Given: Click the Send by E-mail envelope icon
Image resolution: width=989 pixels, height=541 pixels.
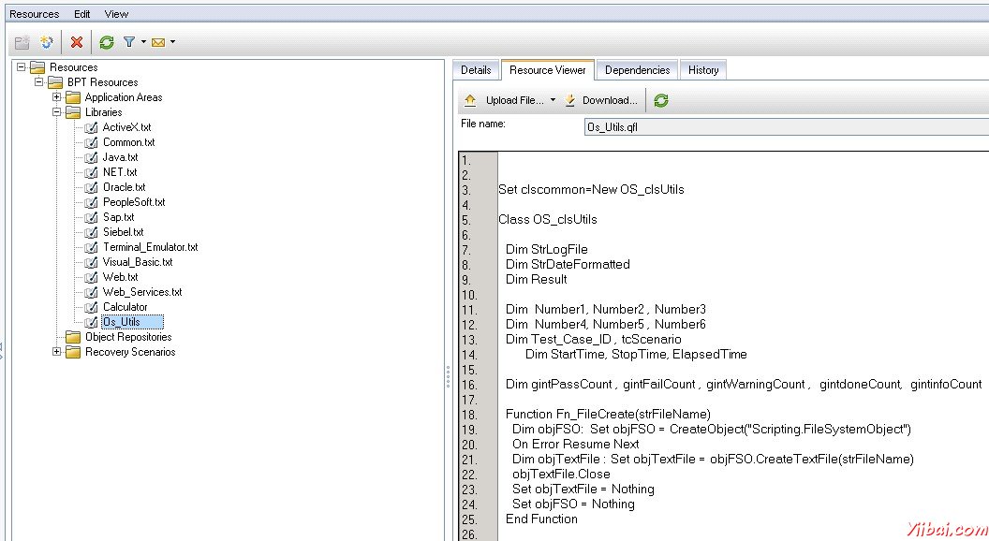Looking at the screenshot, I should tap(158, 42).
